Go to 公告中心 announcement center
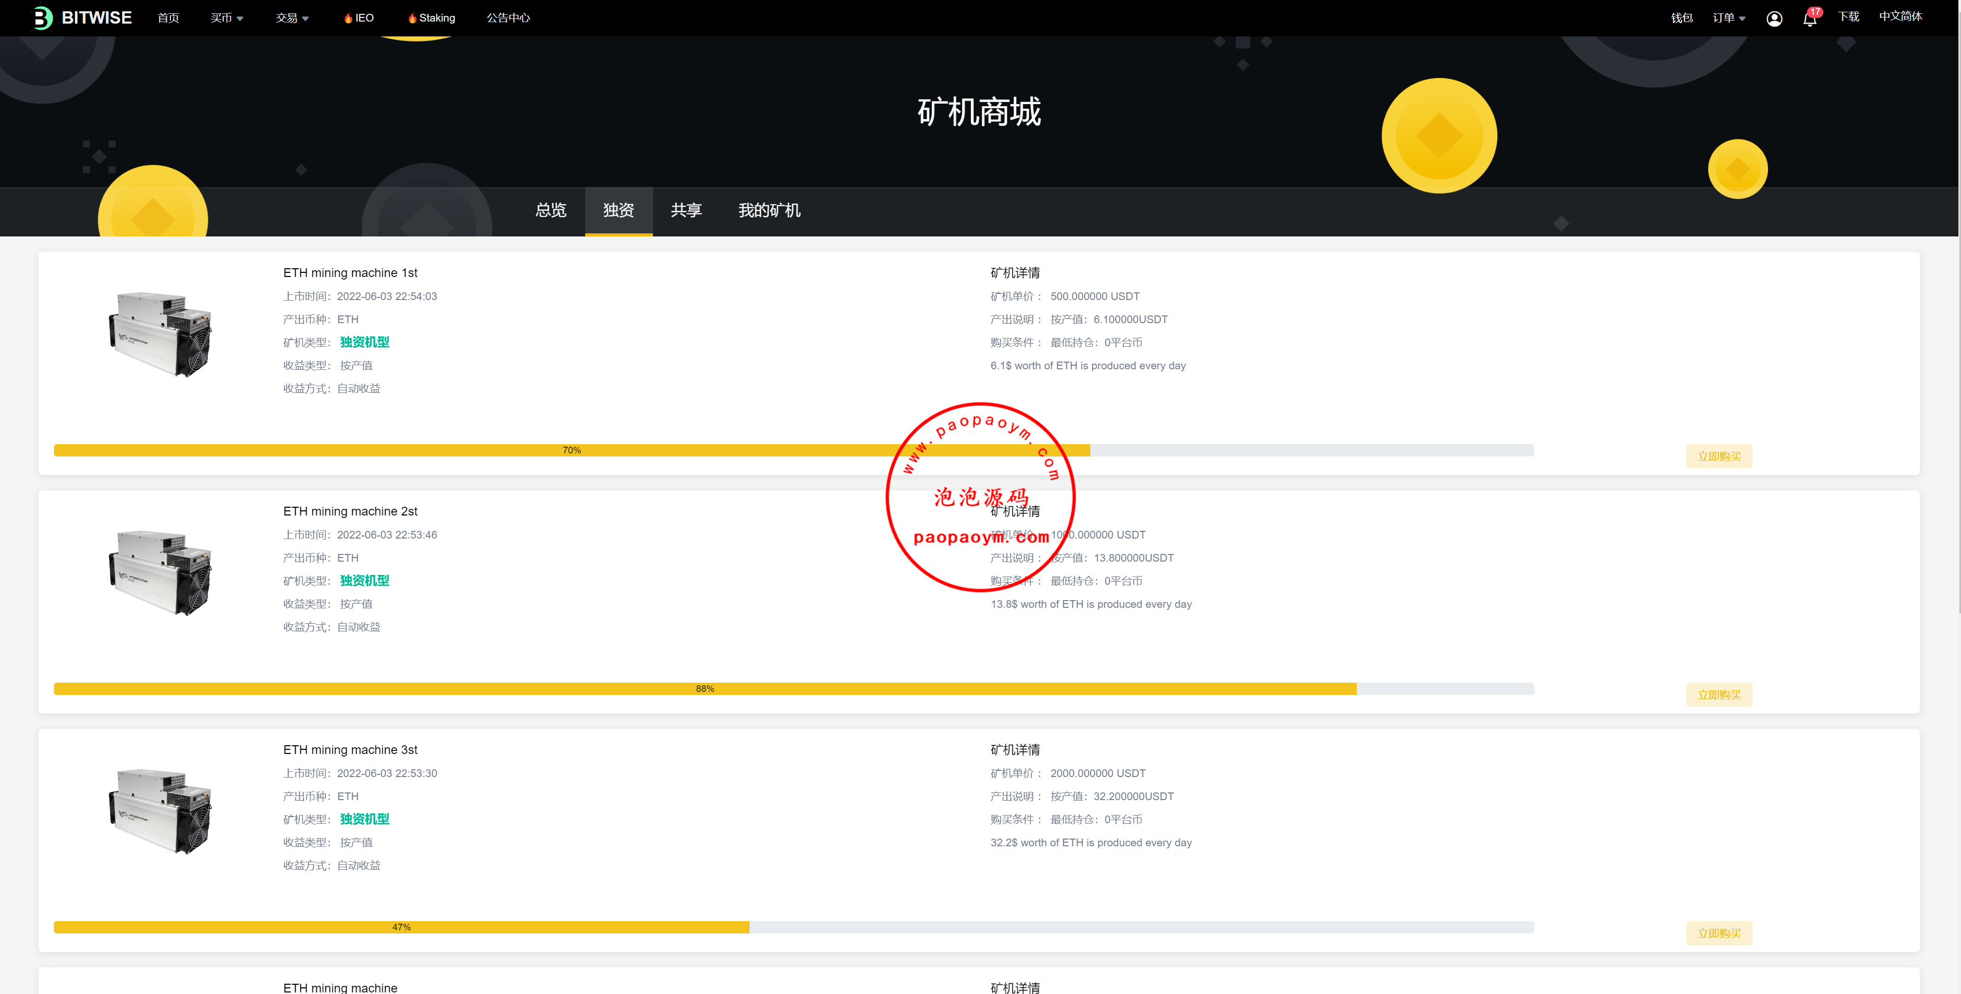The height and width of the screenshot is (994, 1961). (508, 17)
